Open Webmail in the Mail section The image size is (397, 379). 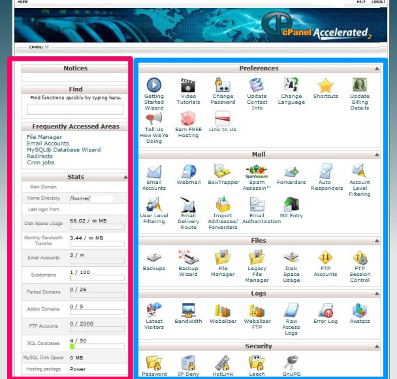pyautogui.click(x=188, y=172)
